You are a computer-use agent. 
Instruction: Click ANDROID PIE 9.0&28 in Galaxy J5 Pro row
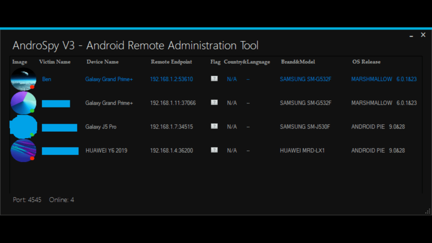(378, 127)
